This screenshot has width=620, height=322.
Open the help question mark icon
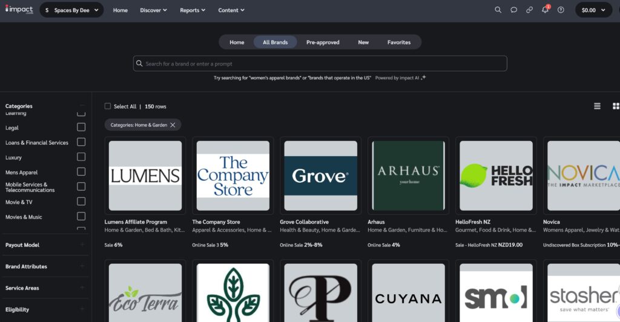[561, 10]
